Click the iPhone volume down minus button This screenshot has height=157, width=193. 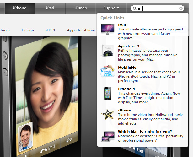click(5, 72)
